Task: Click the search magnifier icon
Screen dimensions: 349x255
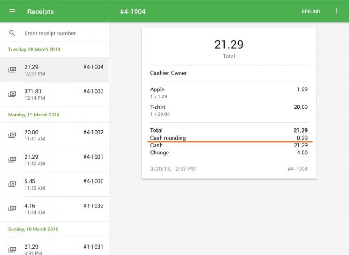Action: click(12, 33)
